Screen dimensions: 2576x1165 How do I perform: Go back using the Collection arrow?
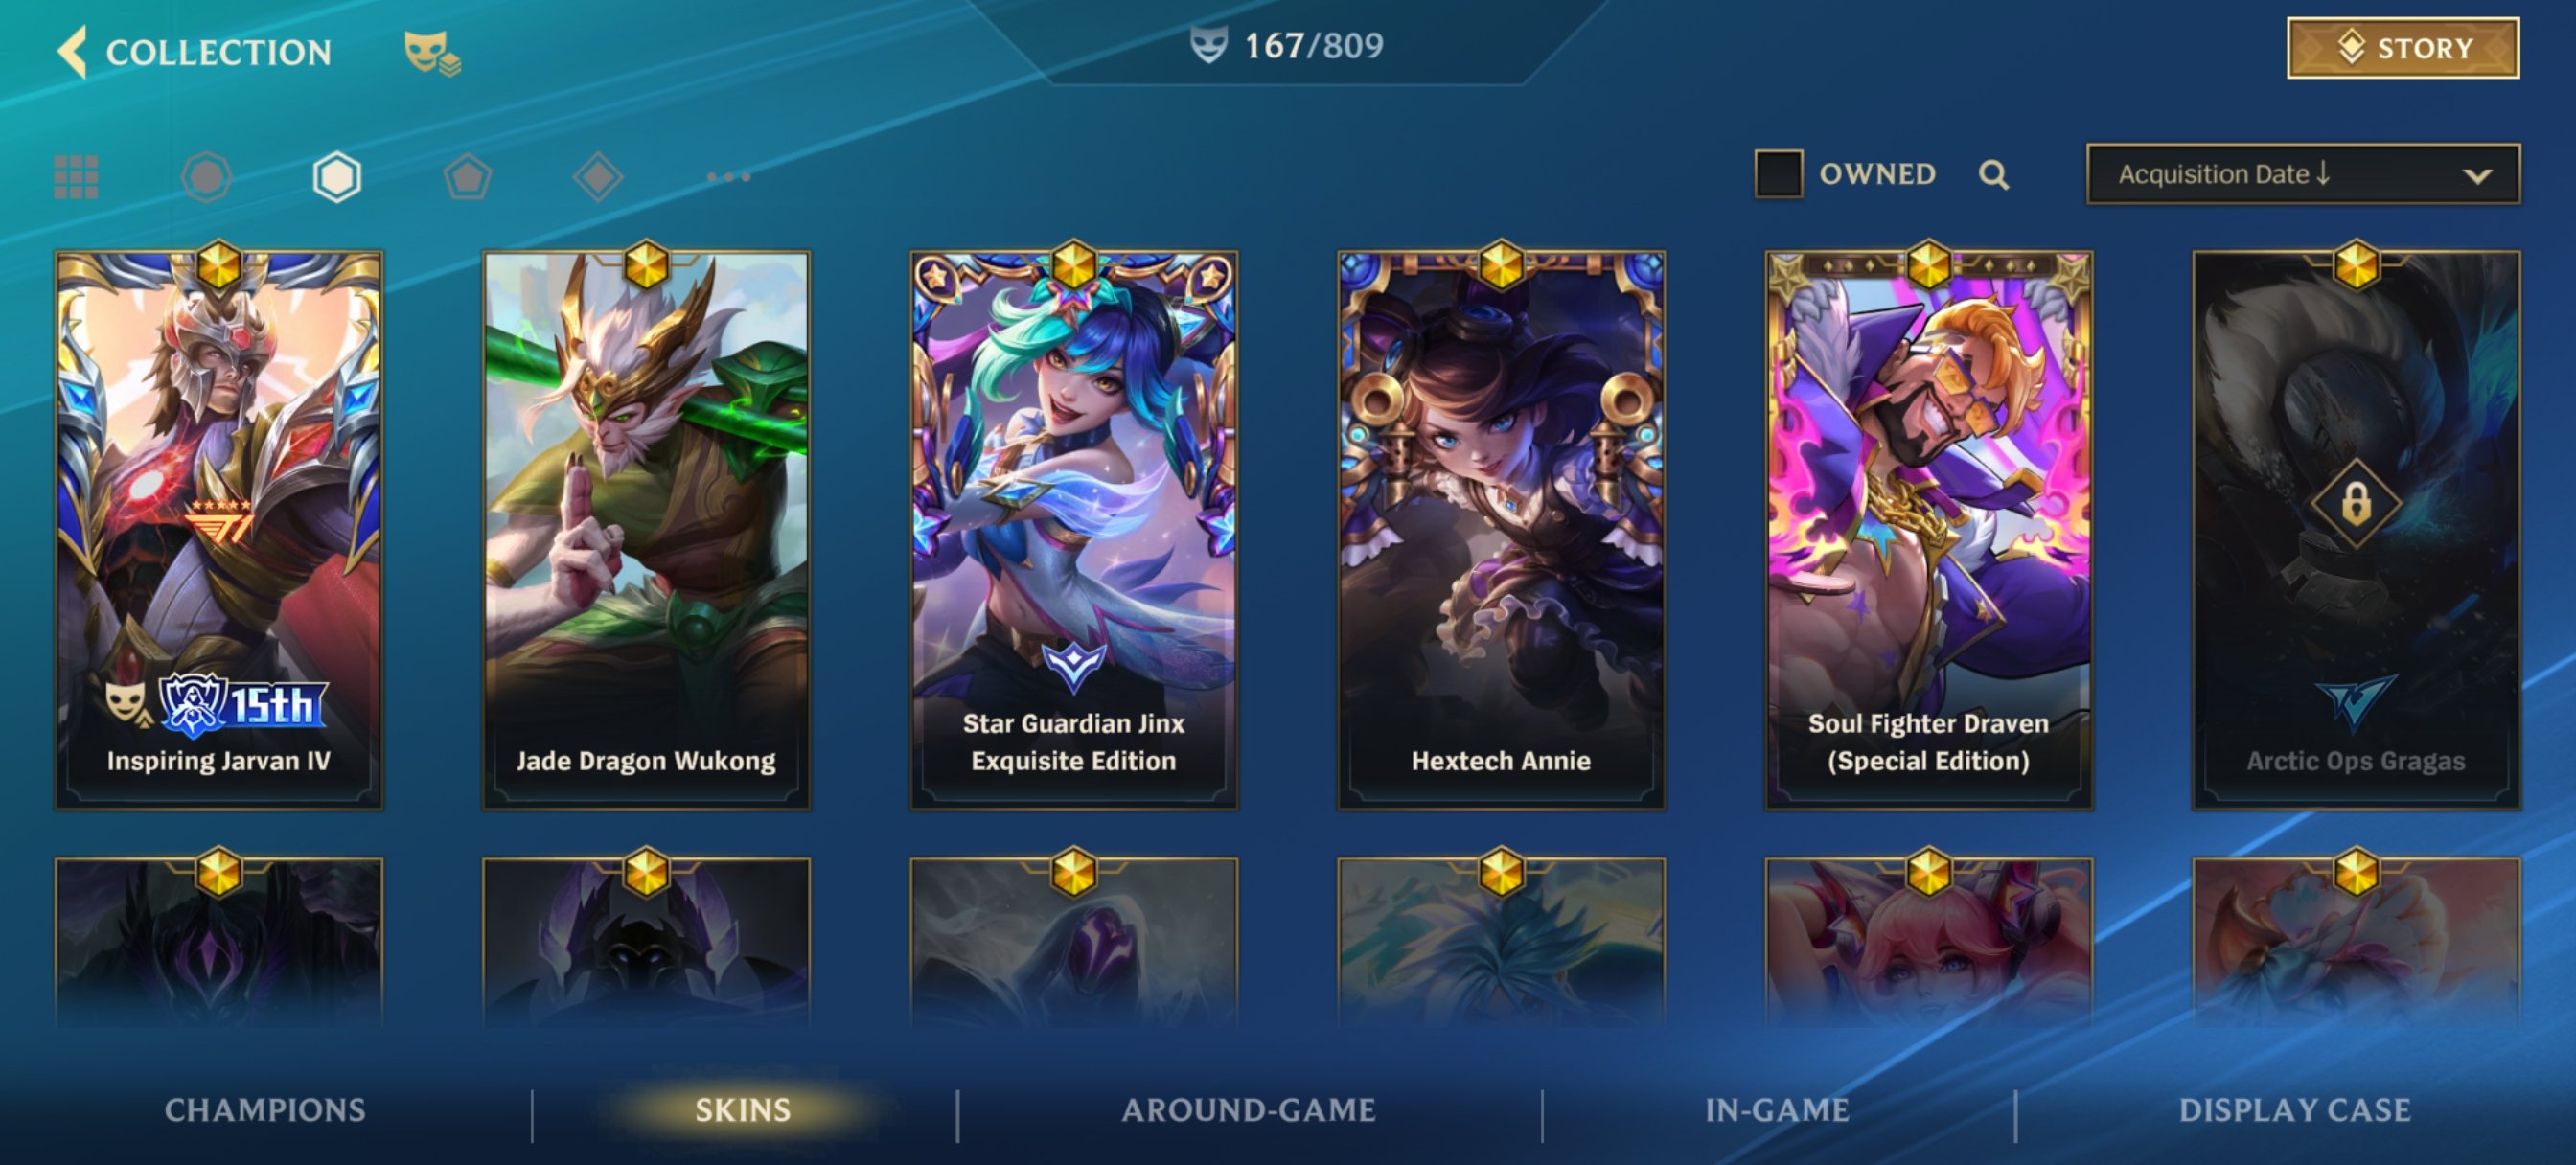point(72,52)
